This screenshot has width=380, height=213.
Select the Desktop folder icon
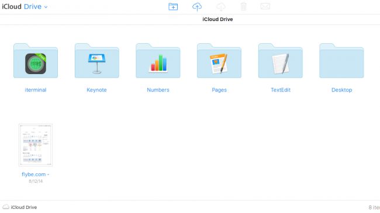coord(342,61)
